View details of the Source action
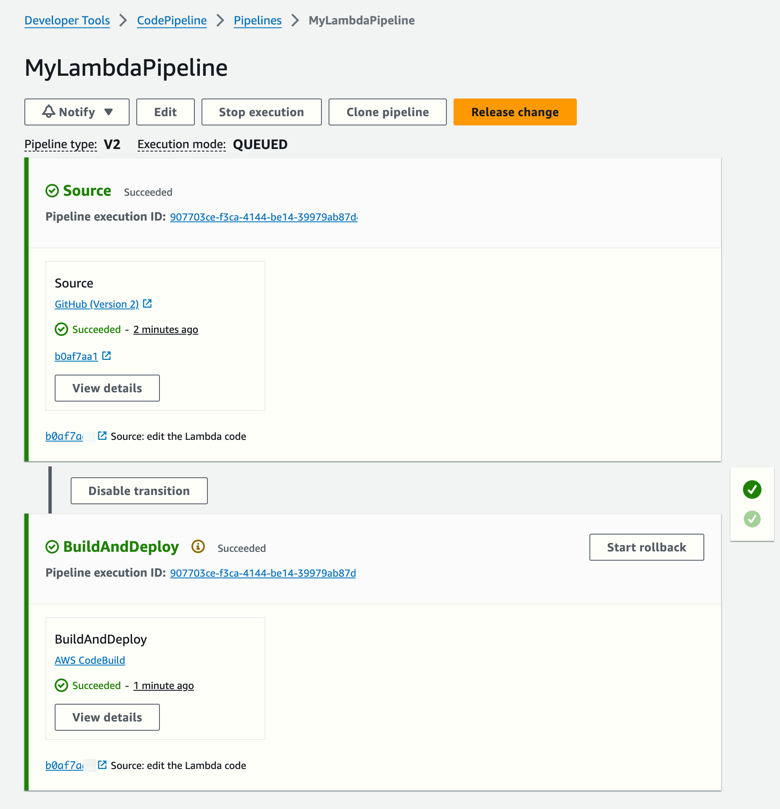The height and width of the screenshot is (809, 780). point(106,388)
